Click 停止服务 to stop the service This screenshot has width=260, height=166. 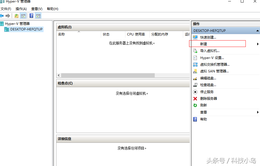click(x=207, y=92)
